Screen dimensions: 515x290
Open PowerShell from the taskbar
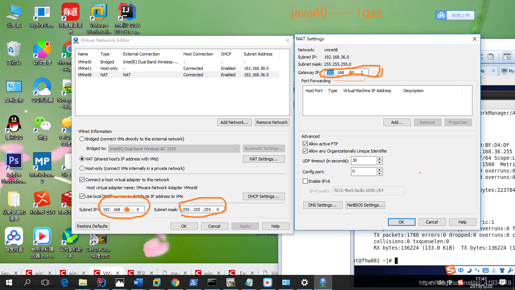click(x=193, y=282)
